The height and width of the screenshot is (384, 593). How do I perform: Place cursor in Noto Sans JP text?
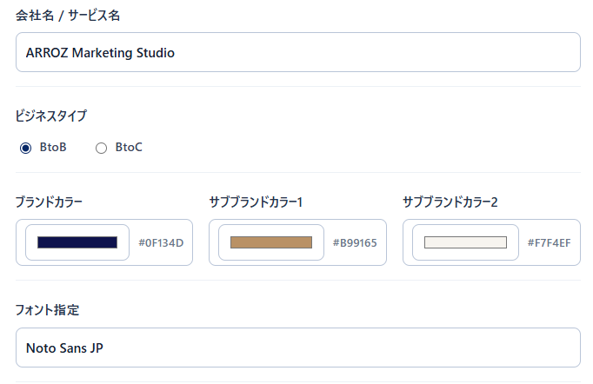[64, 348]
